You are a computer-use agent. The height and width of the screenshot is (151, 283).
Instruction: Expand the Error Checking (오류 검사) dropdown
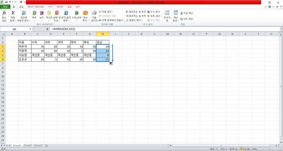161,16
